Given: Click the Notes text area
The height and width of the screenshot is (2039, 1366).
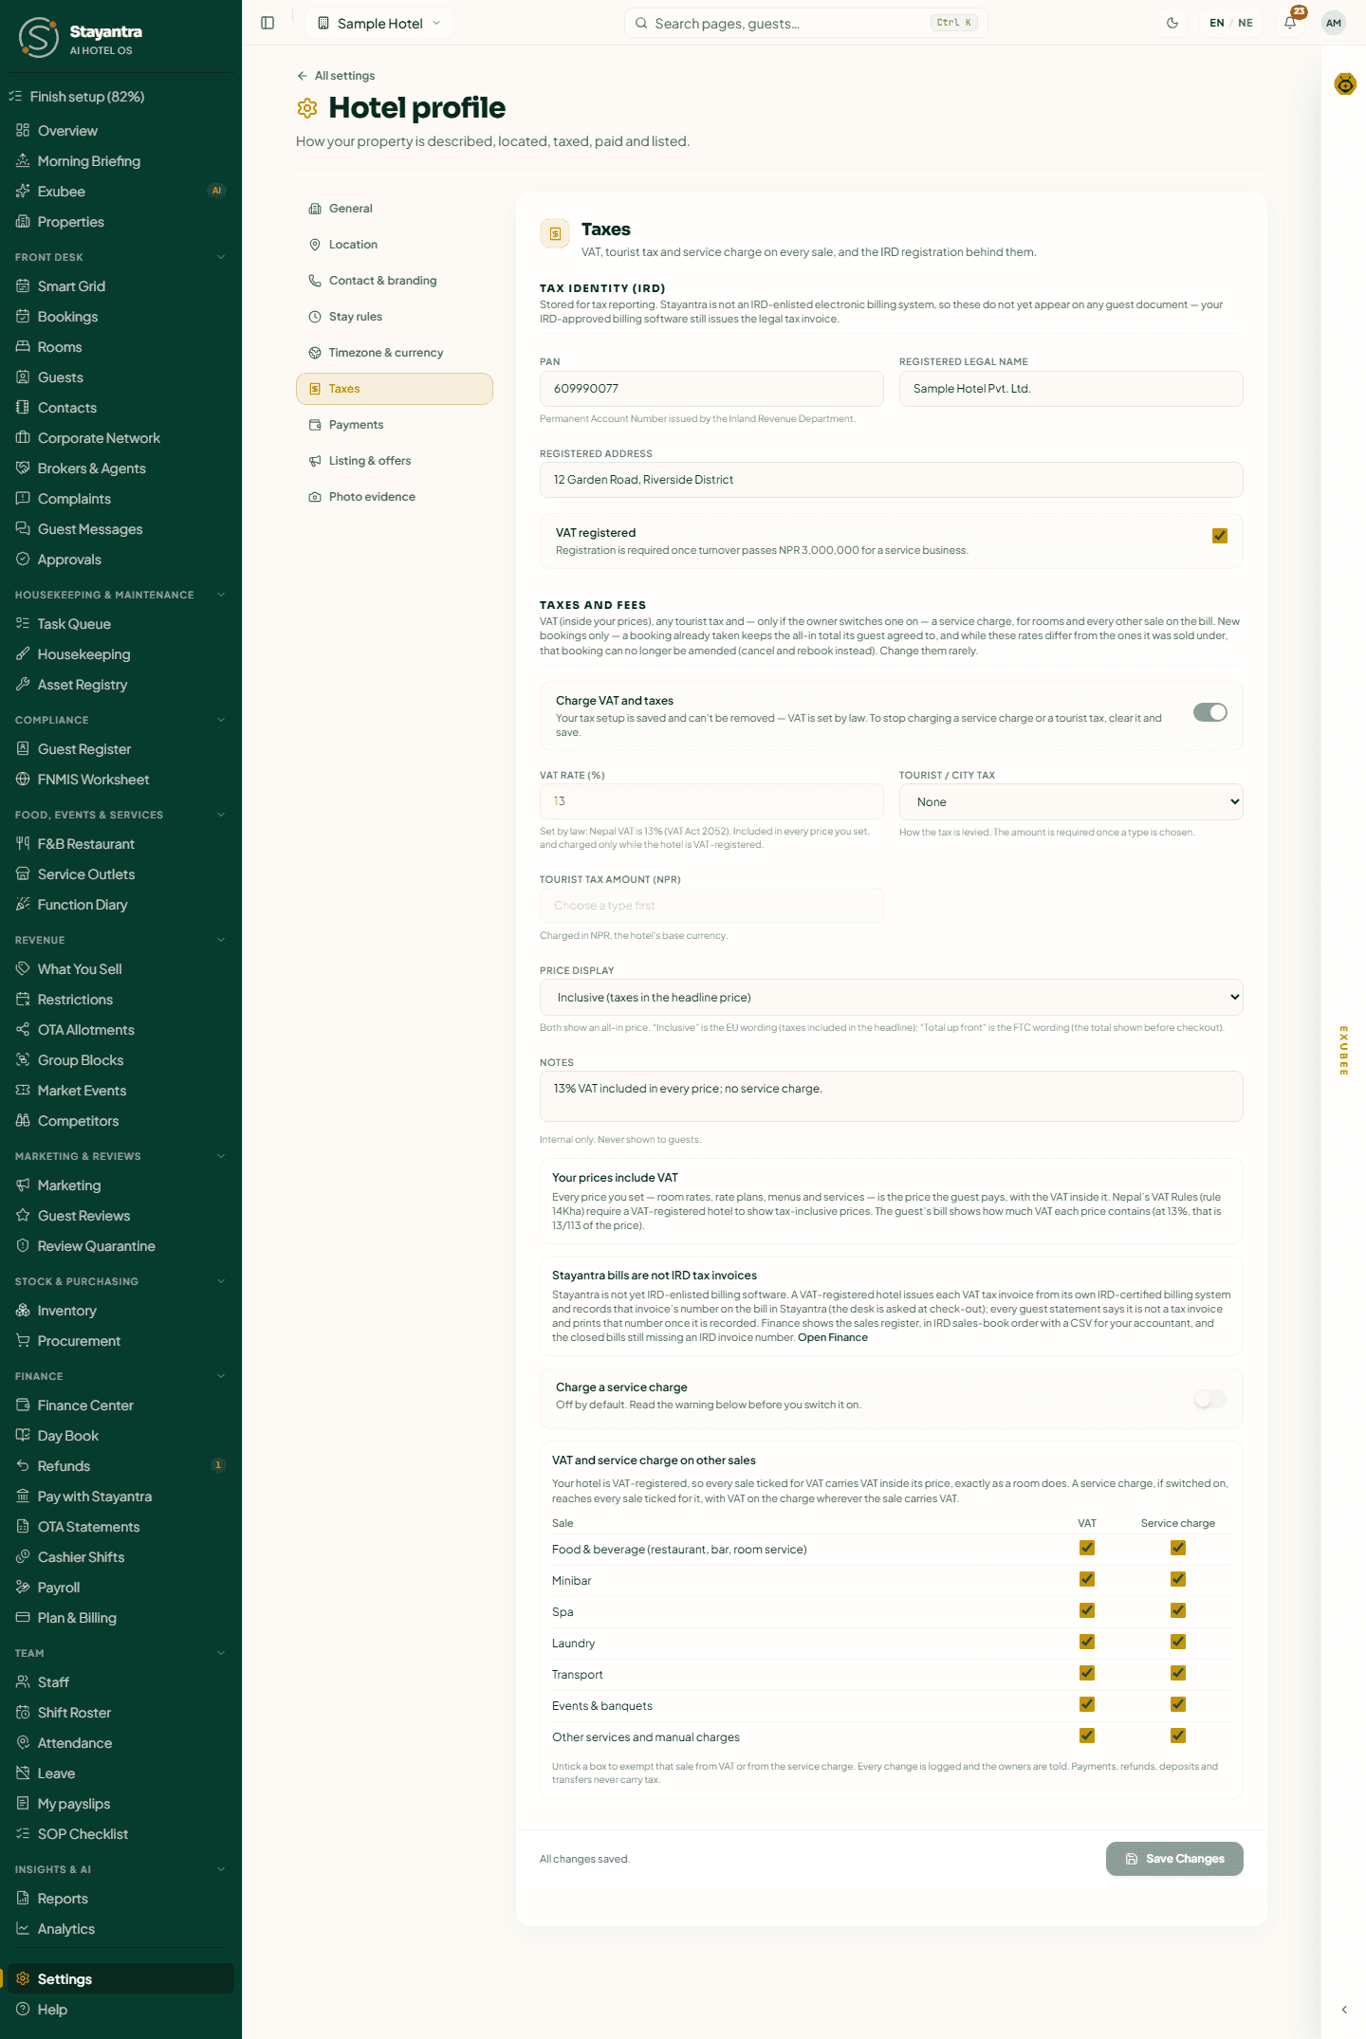Looking at the screenshot, I should [x=892, y=1096].
